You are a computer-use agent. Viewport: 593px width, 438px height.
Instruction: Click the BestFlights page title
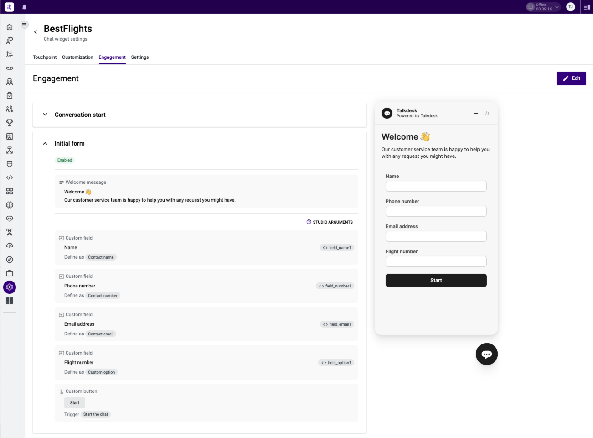[68, 29]
